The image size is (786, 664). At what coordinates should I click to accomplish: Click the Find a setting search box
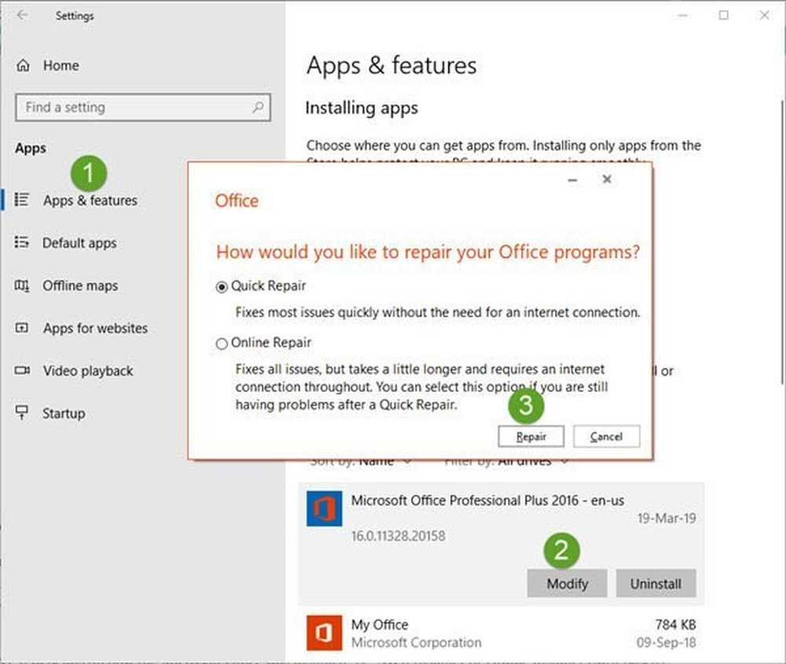(x=143, y=107)
